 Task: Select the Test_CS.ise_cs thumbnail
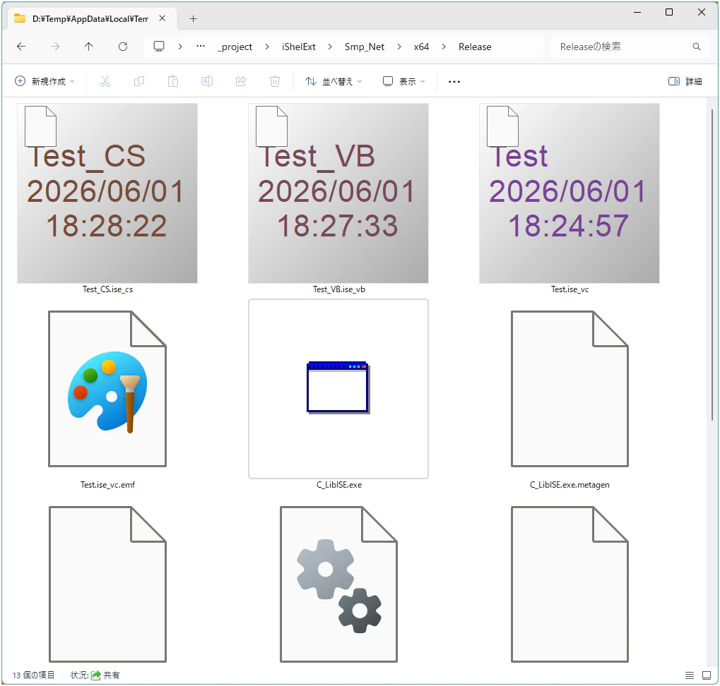107,193
